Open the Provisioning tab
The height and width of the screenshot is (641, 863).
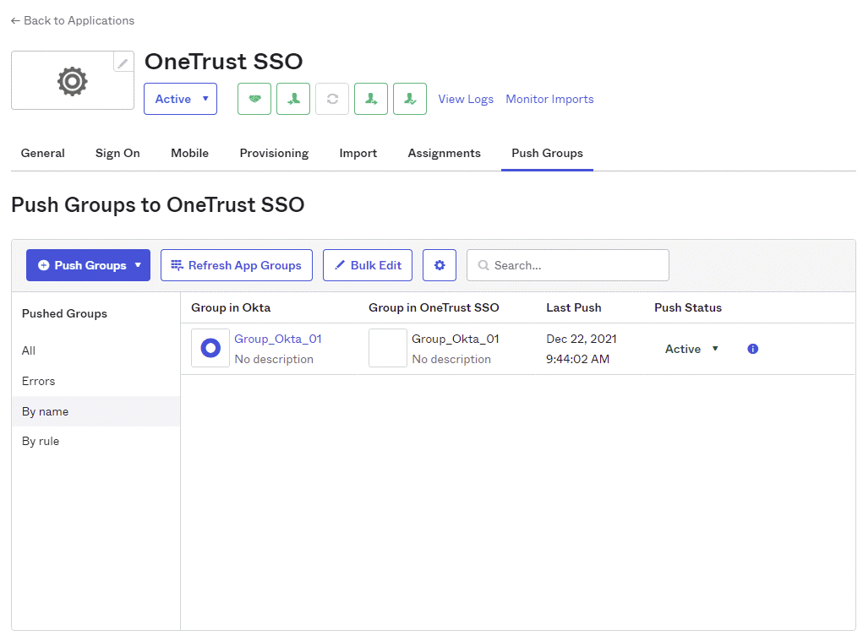click(x=274, y=154)
